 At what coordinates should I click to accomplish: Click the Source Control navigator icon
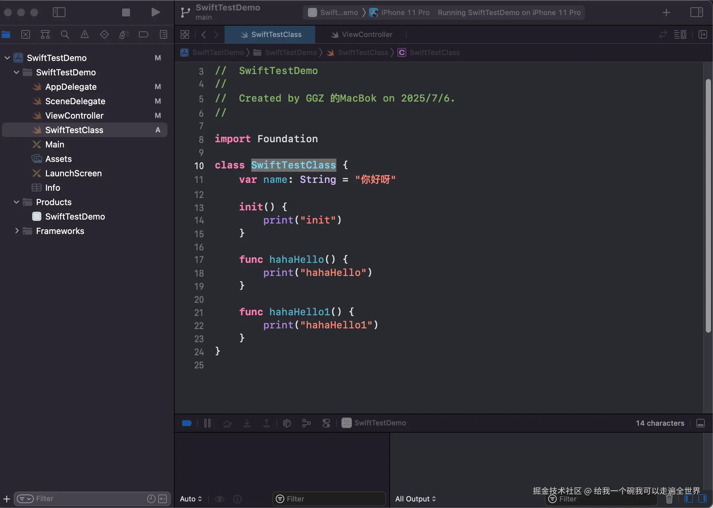click(x=26, y=34)
